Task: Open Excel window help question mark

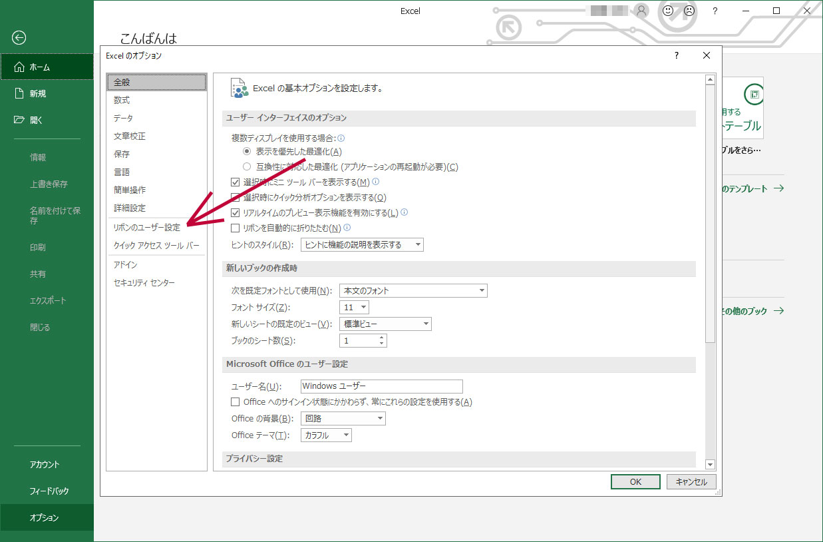Action: point(715,11)
